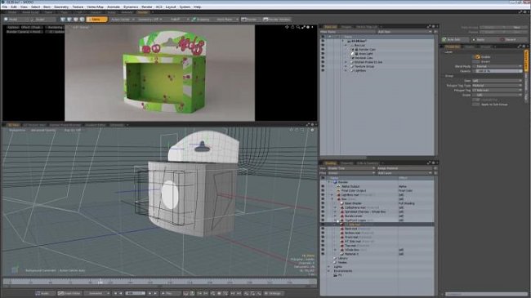
Task: Click 3D viewport settings gear icon
Action: (x=312, y=130)
